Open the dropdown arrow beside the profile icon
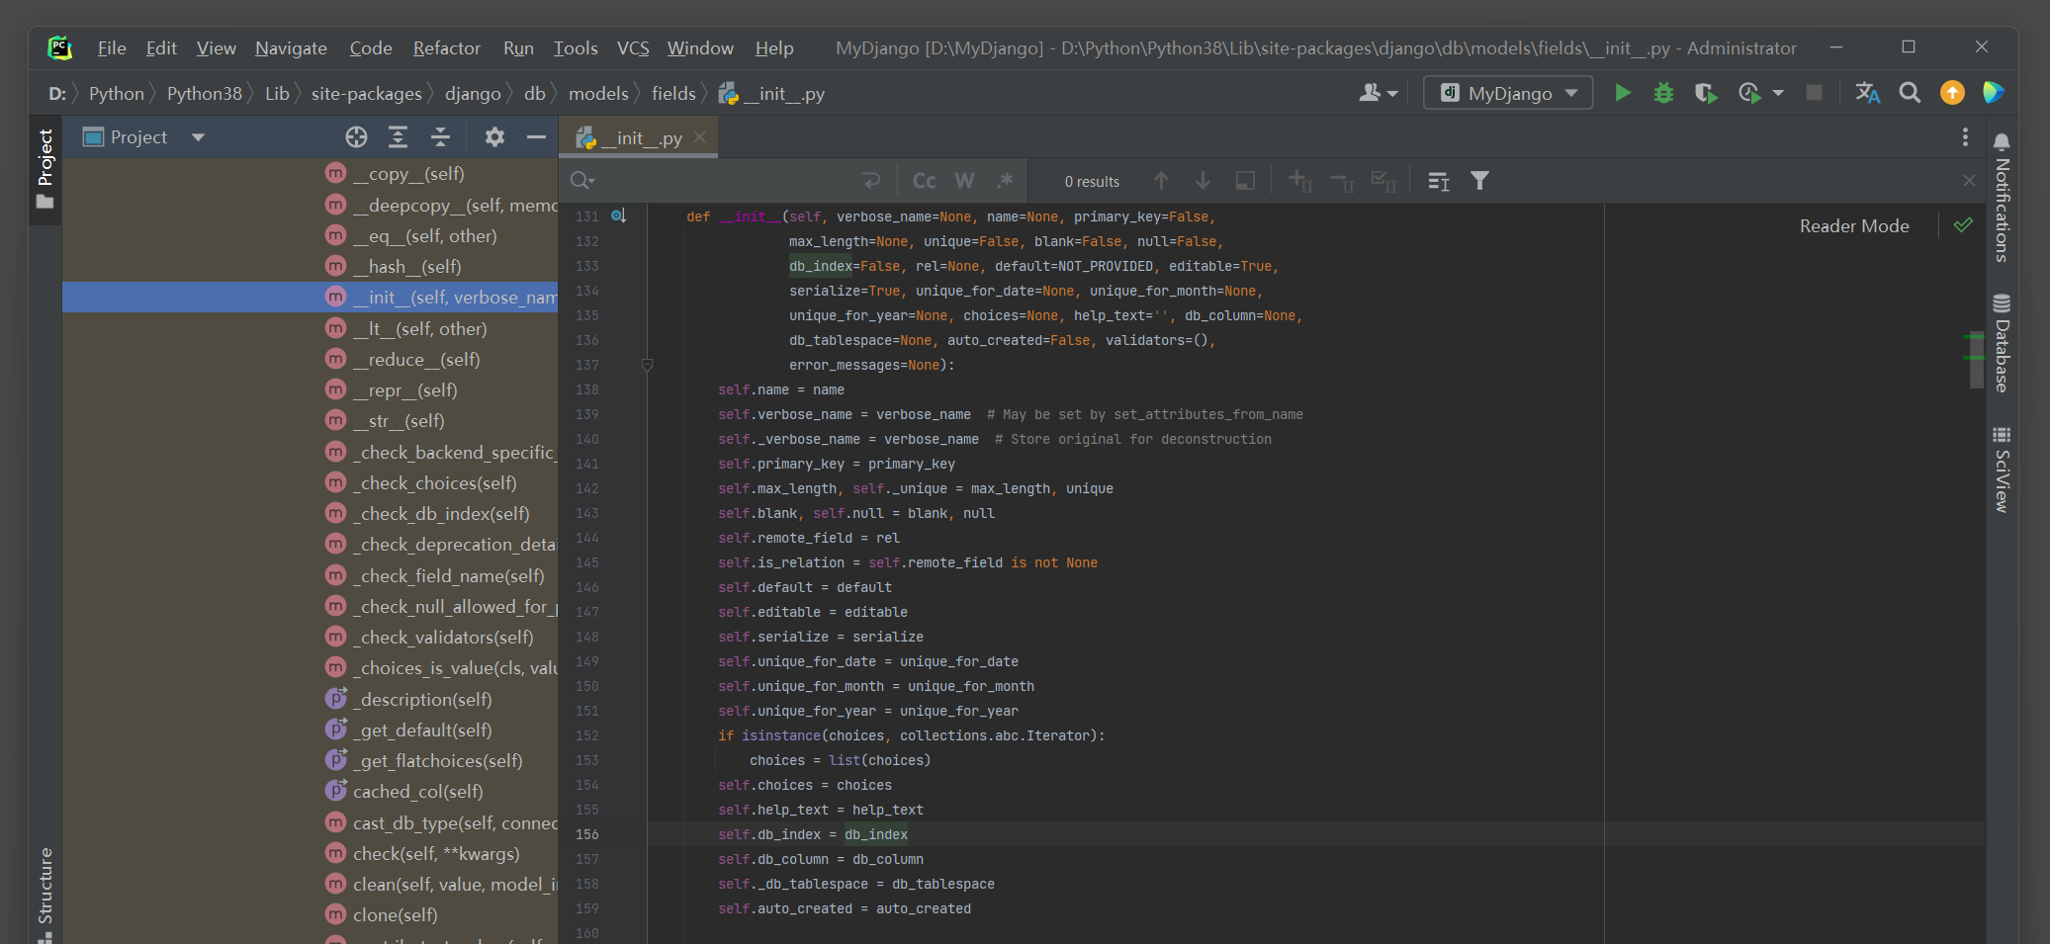 (1778, 93)
